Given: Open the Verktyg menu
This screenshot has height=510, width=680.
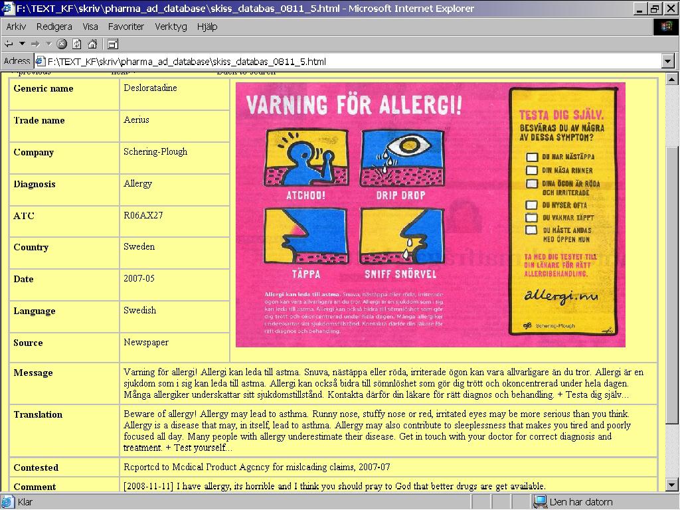Looking at the screenshot, I should [x=171, y=27].
